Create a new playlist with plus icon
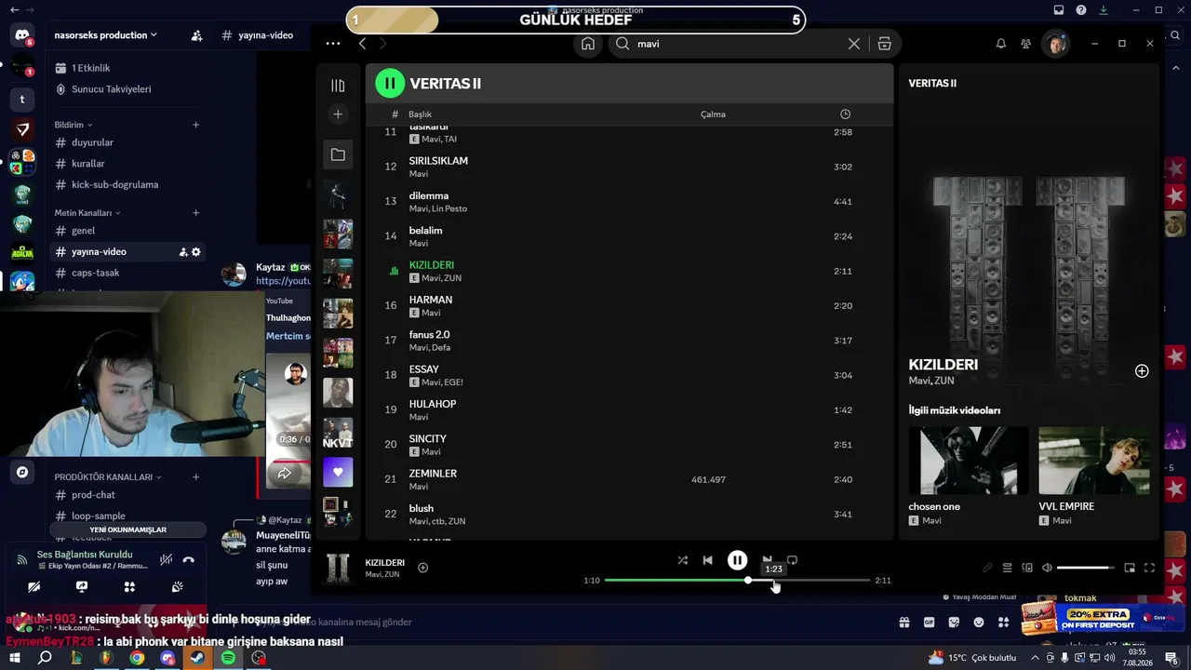The height and width of the screenshot is (670, 1191). tap(338, 114)
